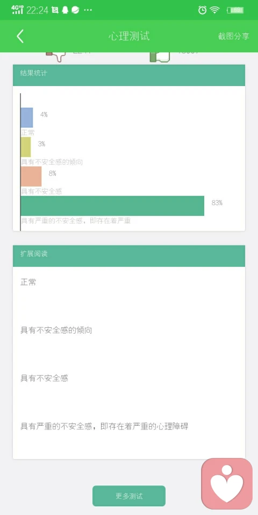258x515 pixels.
Task: Tap 截图分享 to share screenshot
Action: click(x=234, y=36)
